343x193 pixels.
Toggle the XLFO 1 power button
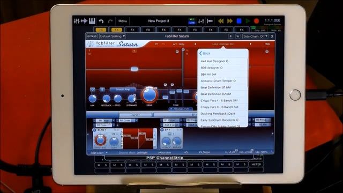point(94,130)
